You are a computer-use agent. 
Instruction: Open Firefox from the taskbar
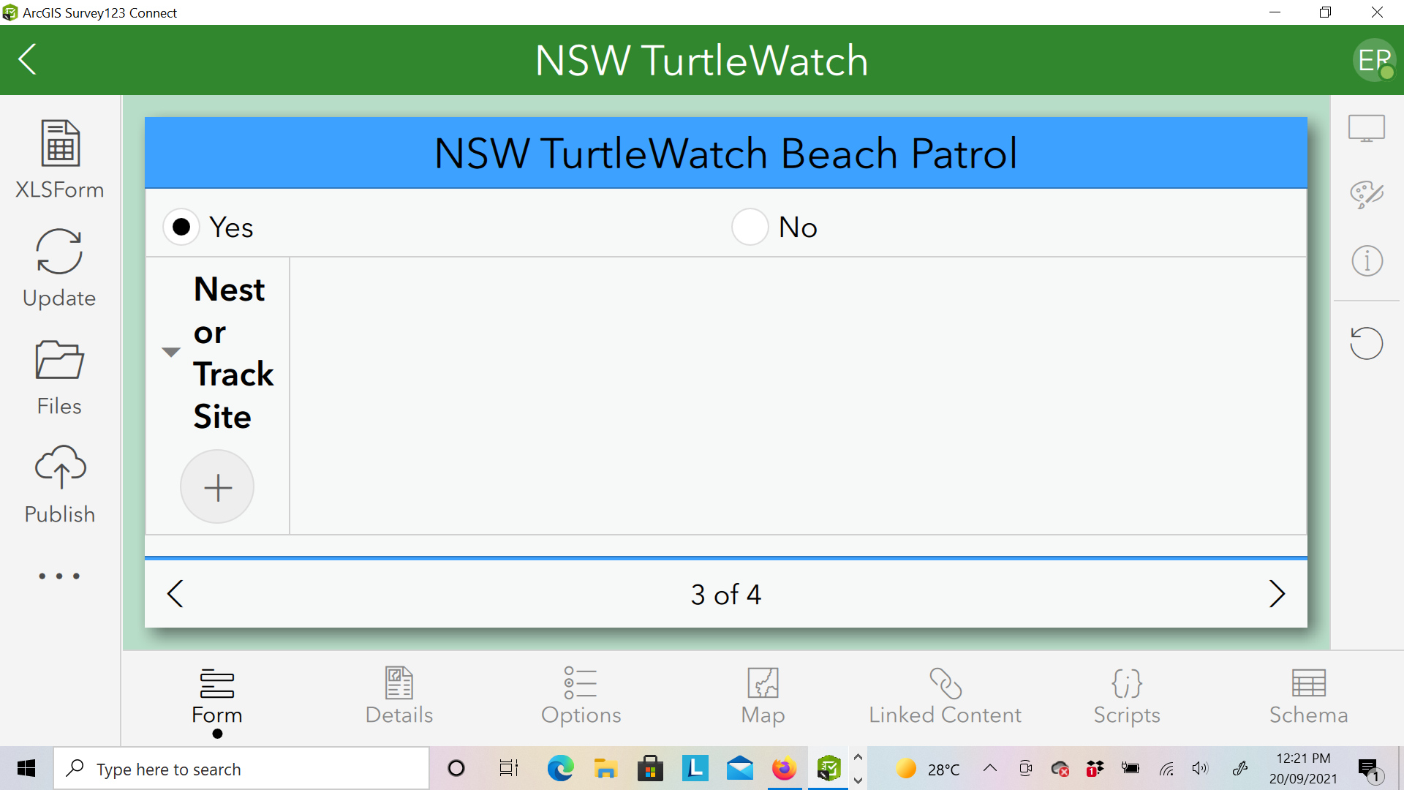coord(785,768)
